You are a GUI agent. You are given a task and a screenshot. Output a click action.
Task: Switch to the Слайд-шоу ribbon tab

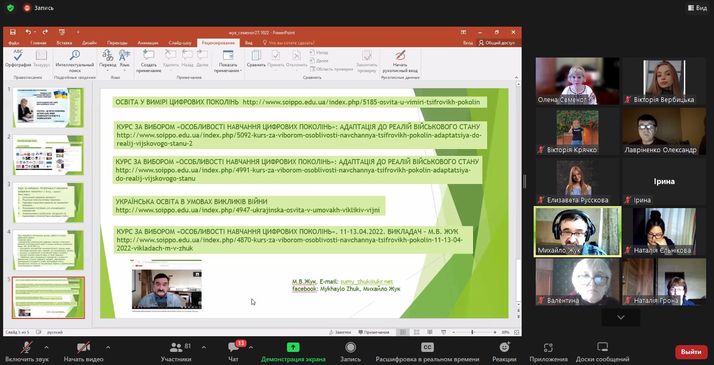(180, 43)
